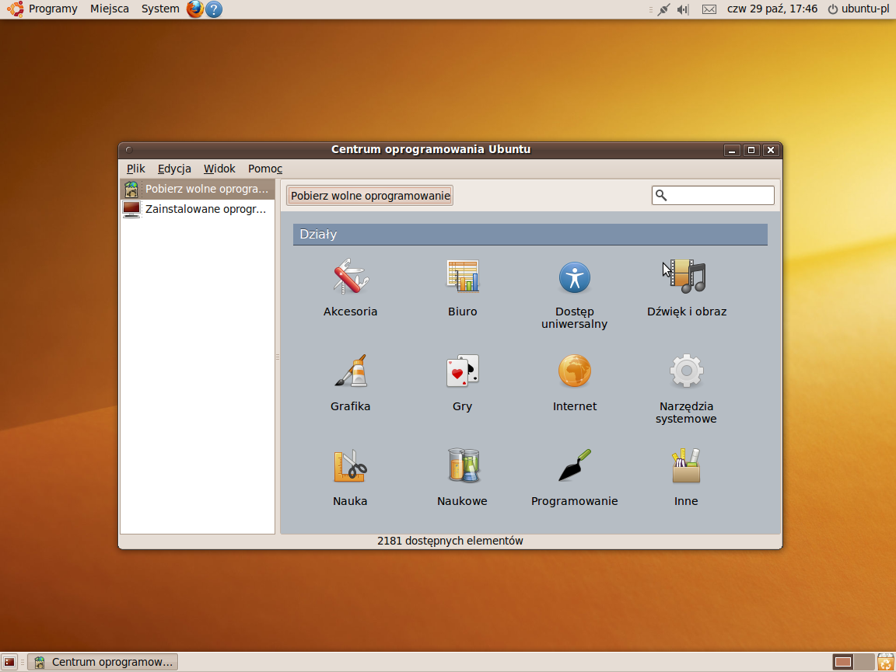Click the Dźwięk i obraz label text

click(x=687, y=312)
